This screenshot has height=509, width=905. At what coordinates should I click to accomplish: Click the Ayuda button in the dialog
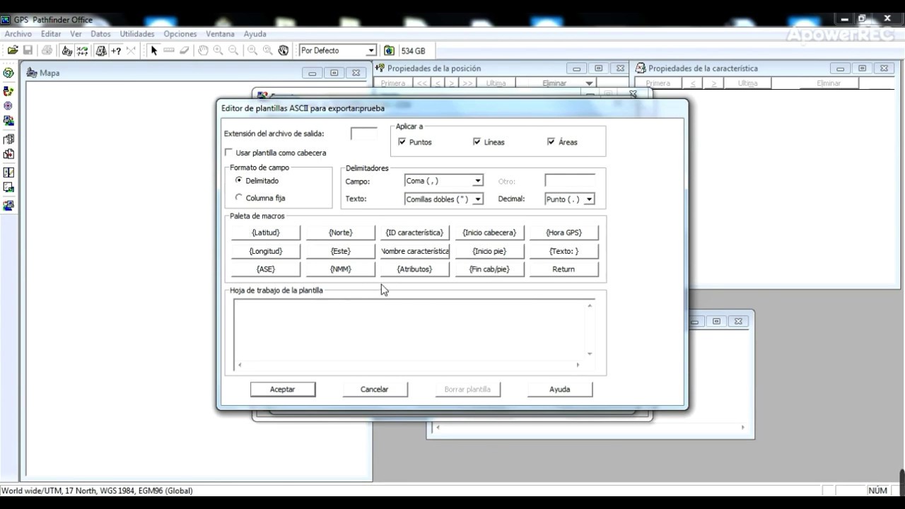(x=560, y=390)
